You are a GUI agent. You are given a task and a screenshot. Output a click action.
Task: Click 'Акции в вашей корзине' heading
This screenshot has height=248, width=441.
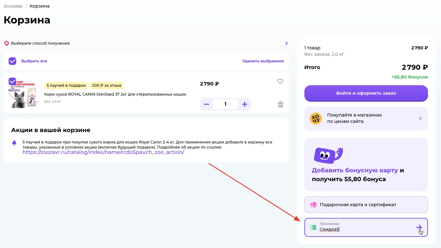(51, 130)
